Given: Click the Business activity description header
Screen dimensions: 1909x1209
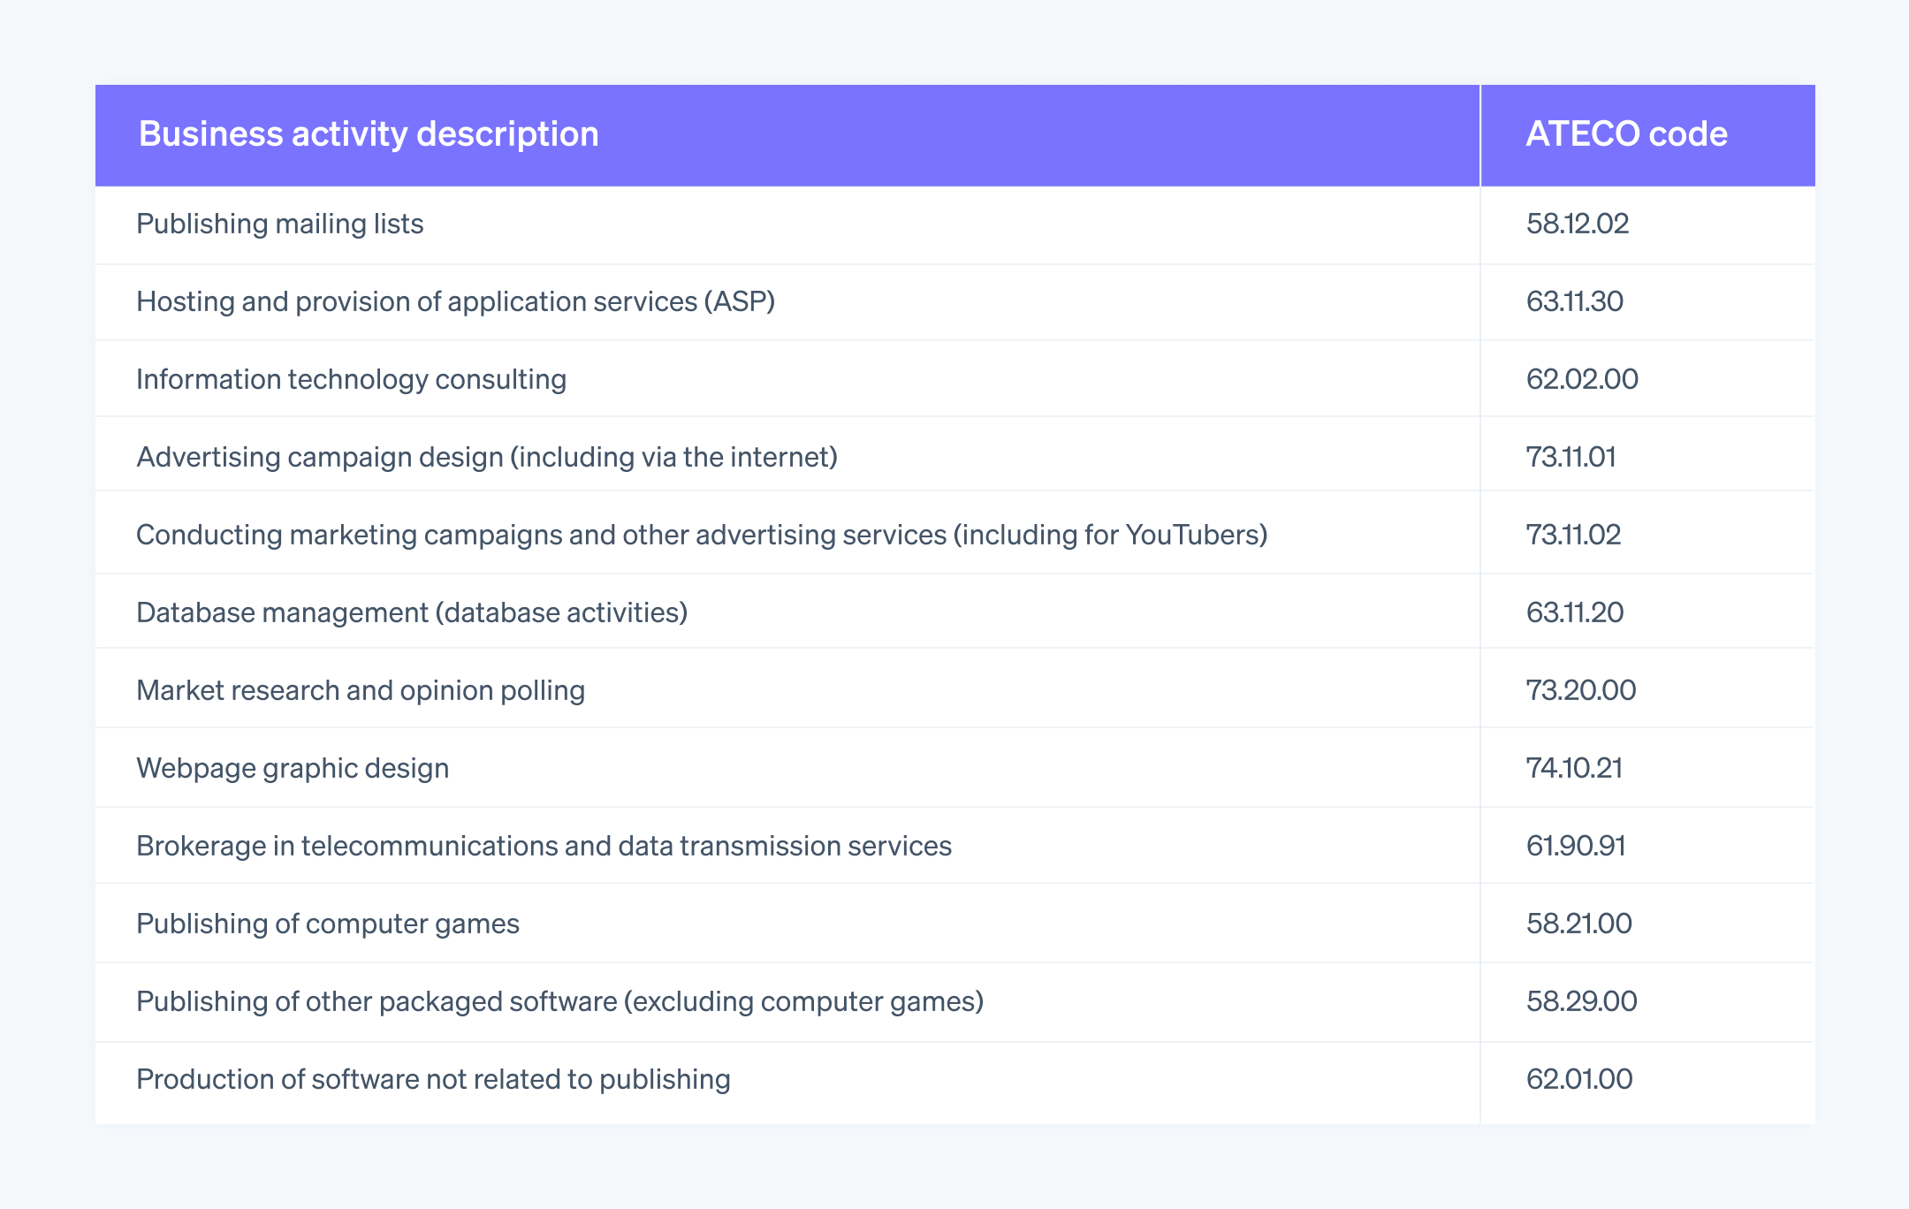Looking at the screenshot, I should point(369,134).
